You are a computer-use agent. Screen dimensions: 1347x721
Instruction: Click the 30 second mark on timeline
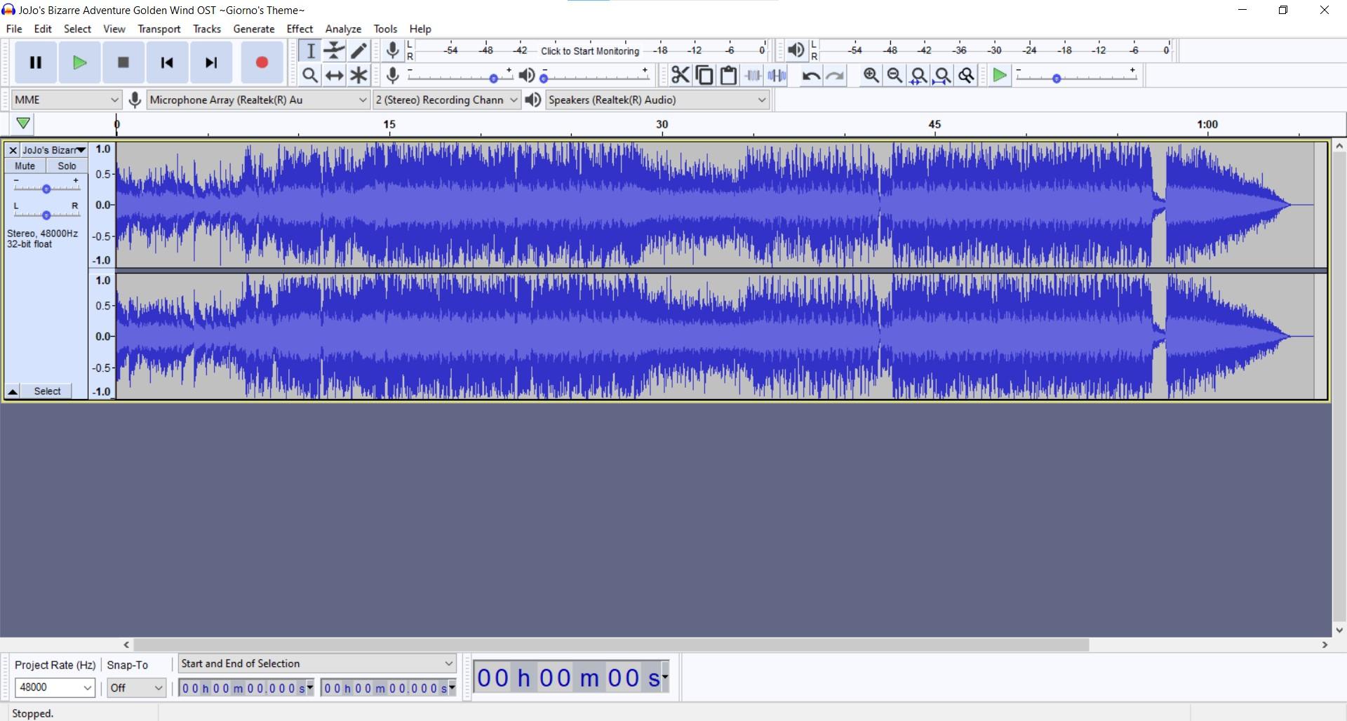coord(662,124)
